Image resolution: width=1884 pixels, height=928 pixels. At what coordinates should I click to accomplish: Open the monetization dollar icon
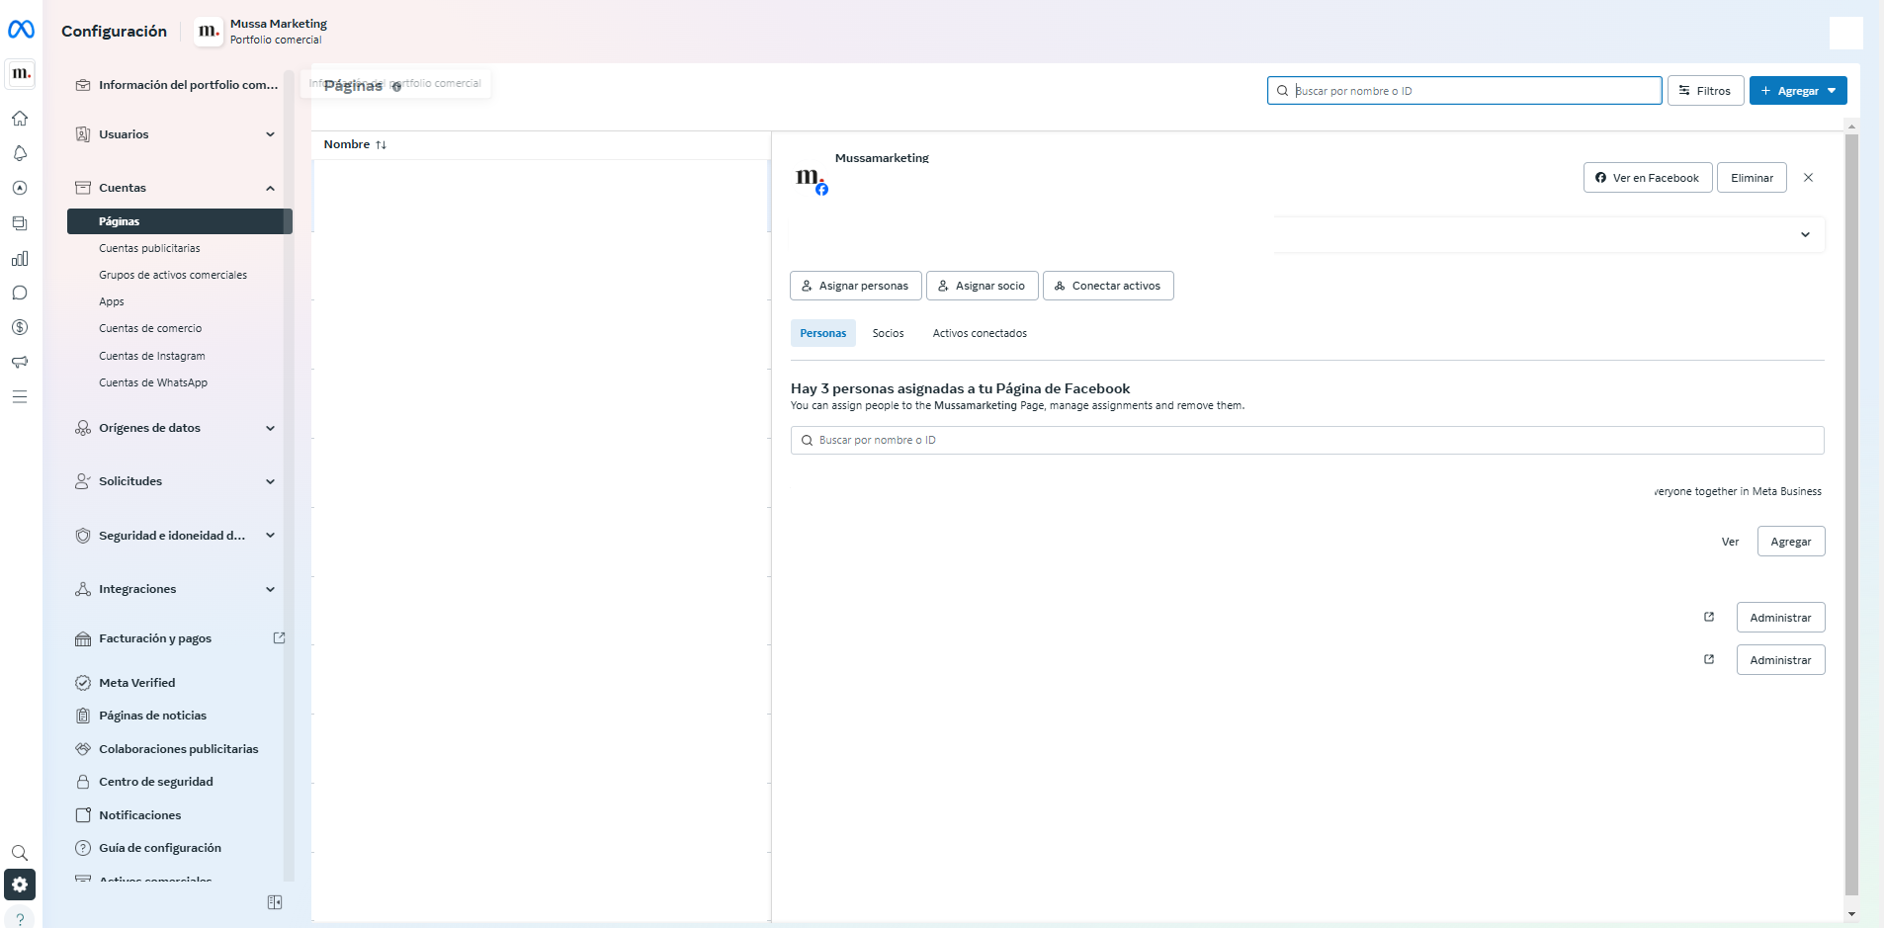pyautogui.click(x=20, y=327)
